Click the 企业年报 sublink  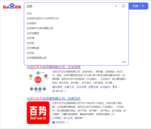81,87
